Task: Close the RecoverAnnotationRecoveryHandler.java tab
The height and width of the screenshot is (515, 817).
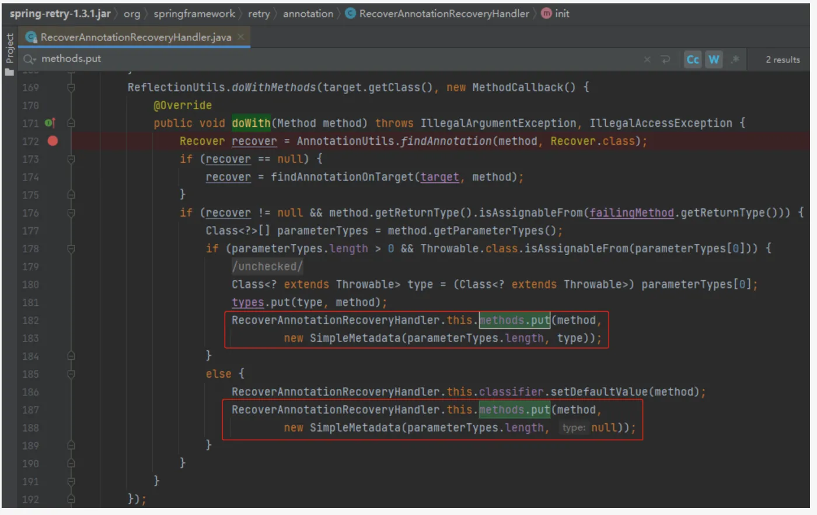Action: click(x=240, y=37)
